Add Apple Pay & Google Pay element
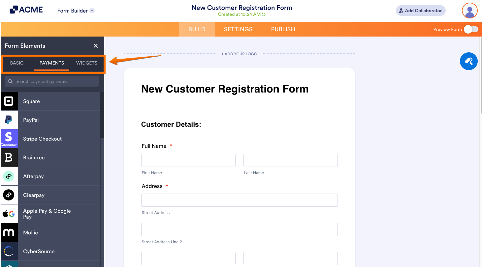The width and height of the screenshot is (482, 267). coord(9,213)
